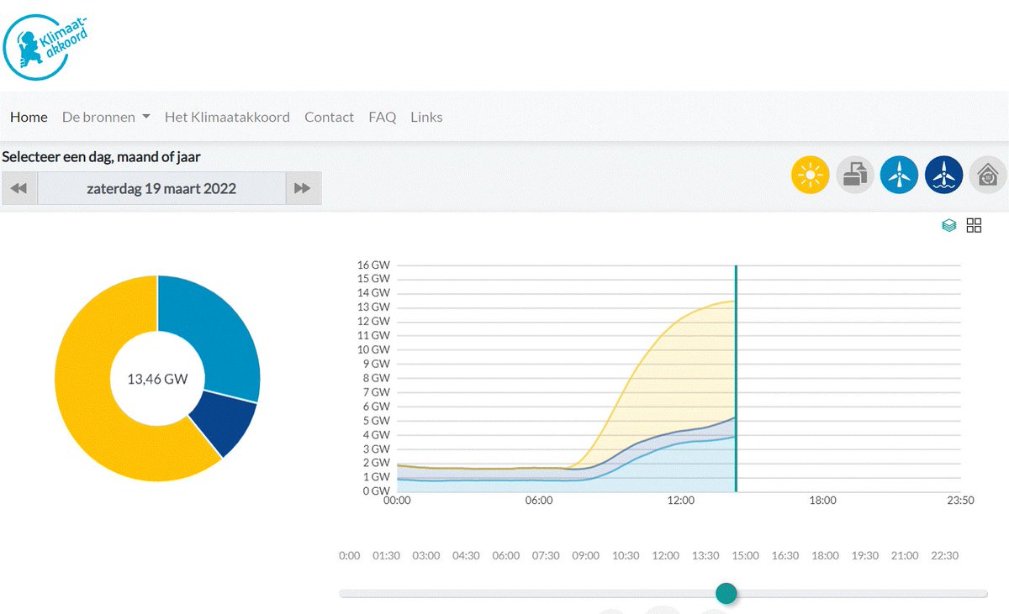Click the Klimaatakkoord logo
1009x614 pixels.
[46, 45]
